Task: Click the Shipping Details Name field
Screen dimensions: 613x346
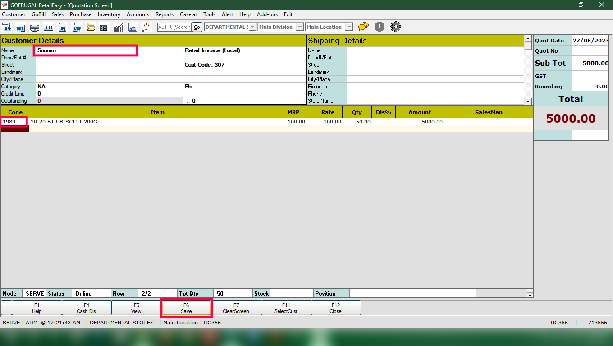Action: pyautogui.click(x=435, y=50)
